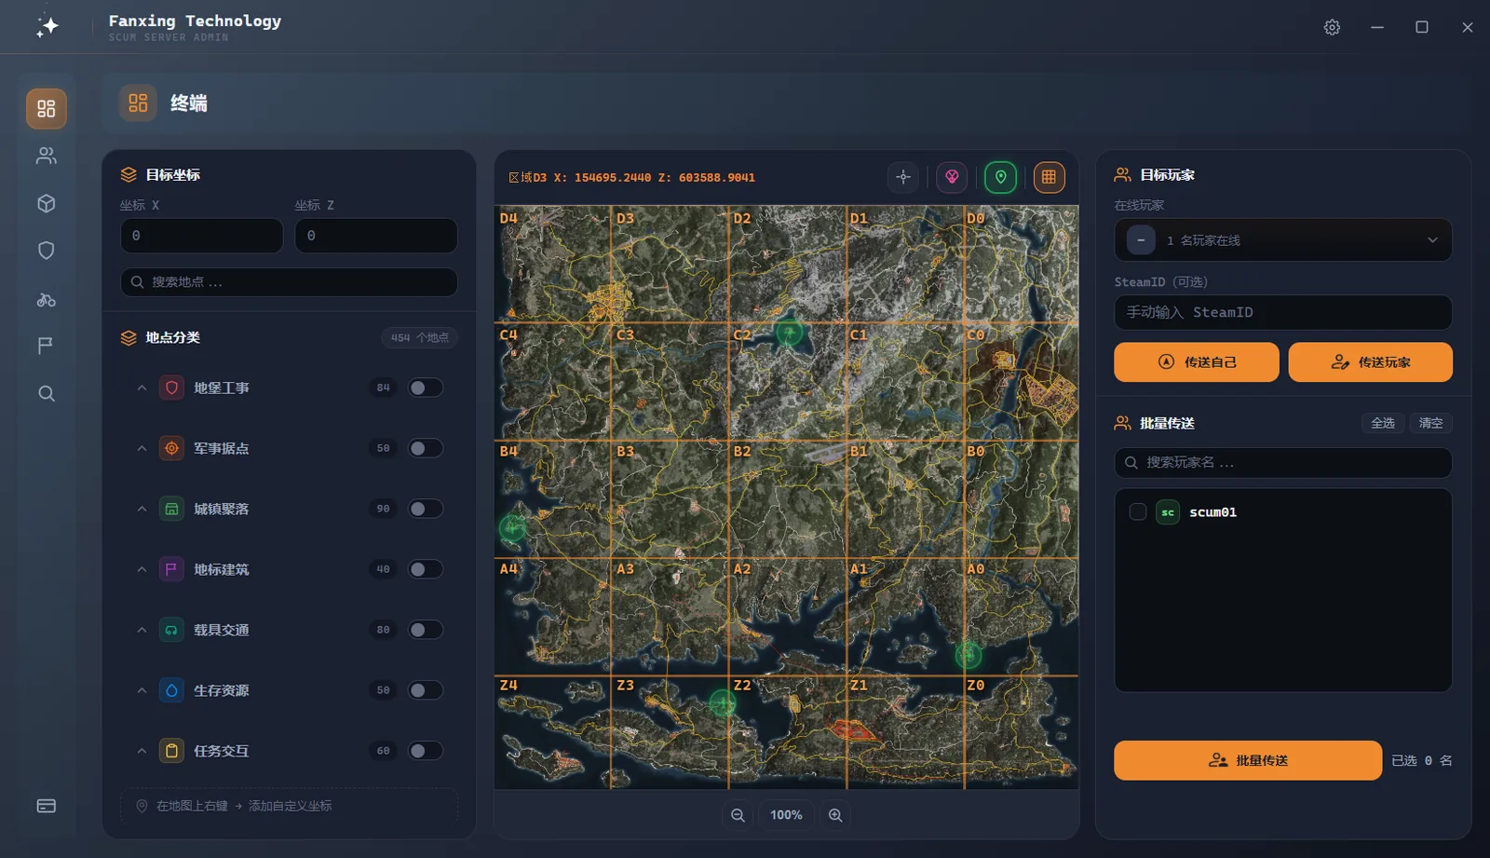Click the 批量传送 batch teleport button
This screenshot has height=858, width=1490.
[x=1248, y=760]
